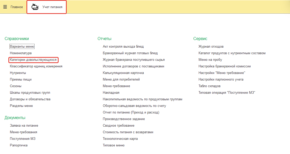Open Категории довольствующихся link
Screen dimensions: 290x154
[x=33, y=60]
